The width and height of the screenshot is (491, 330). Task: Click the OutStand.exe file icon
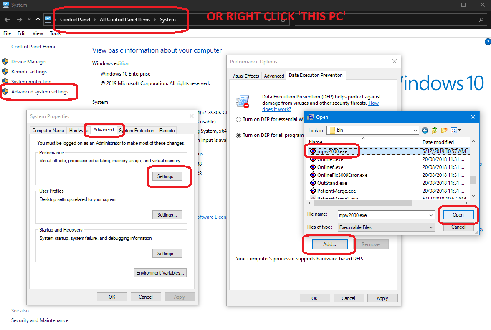313,183
